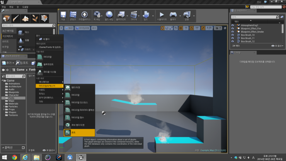Choose Render Target in submenu

click(x=79, y=87)
